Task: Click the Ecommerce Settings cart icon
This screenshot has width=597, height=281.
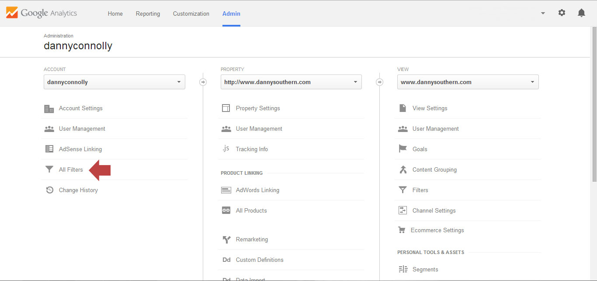Action: coord(402,230)
